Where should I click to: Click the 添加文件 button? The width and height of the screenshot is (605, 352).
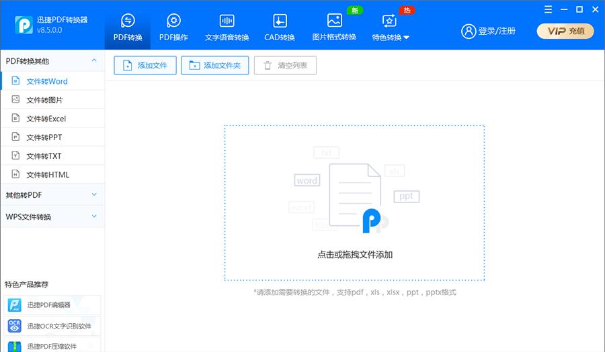pyautogui.click(x=145, y=66)
